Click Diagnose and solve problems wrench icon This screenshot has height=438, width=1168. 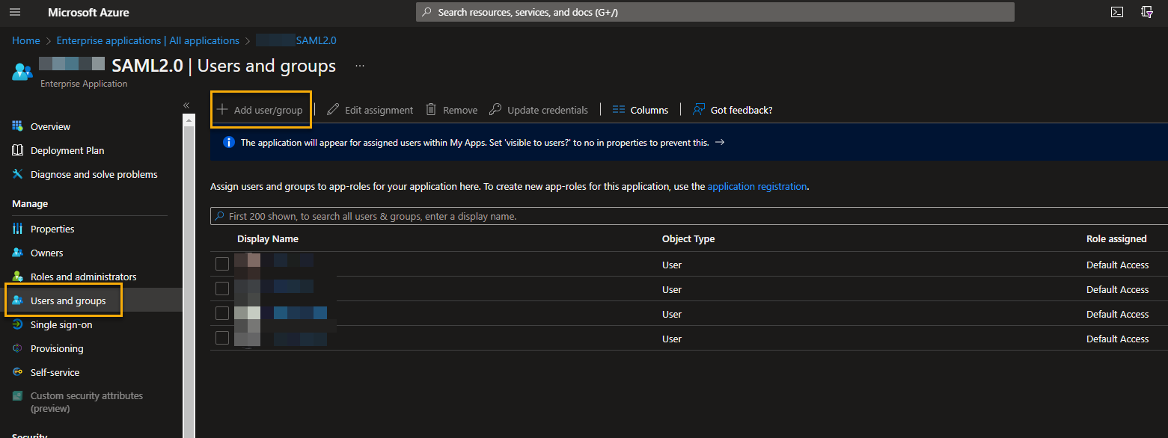[18, 174]
